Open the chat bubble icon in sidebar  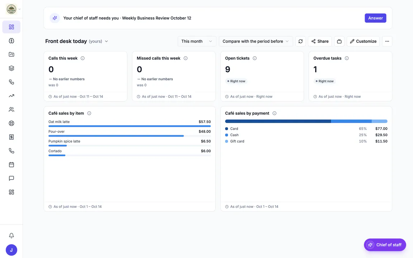point(11,178)
